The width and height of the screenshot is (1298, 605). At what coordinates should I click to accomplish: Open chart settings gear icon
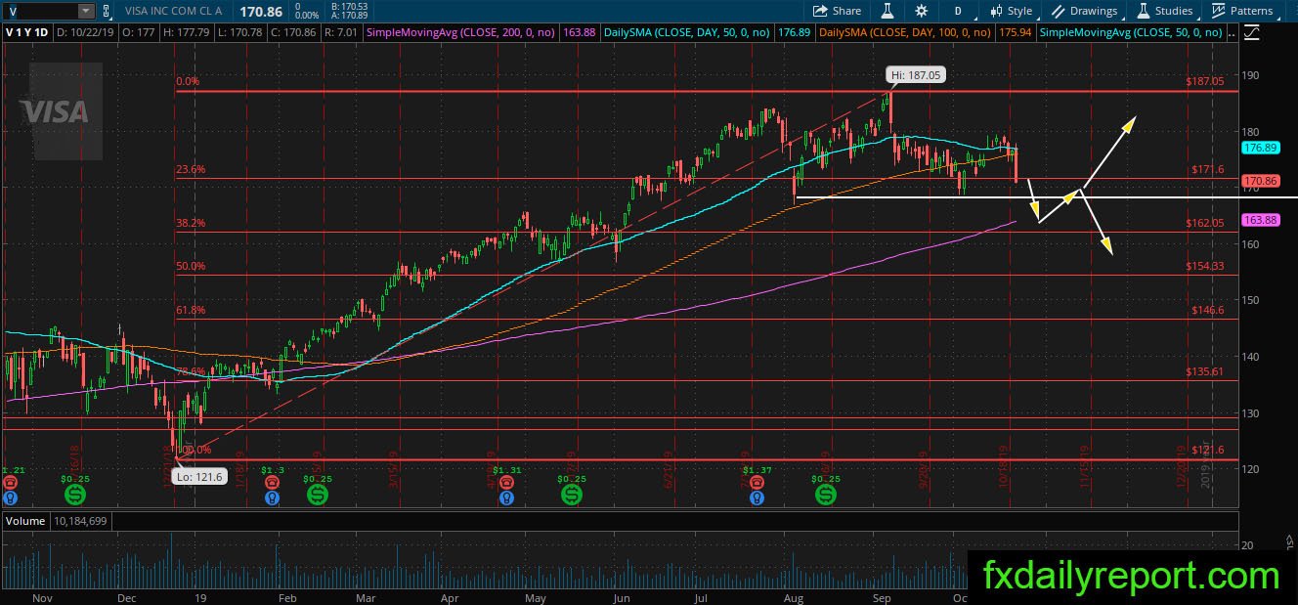pos(921,11)
